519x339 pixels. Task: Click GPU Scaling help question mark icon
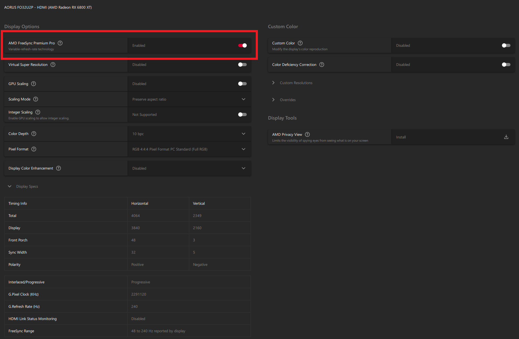pyautogui.click(x=34, y=84)
